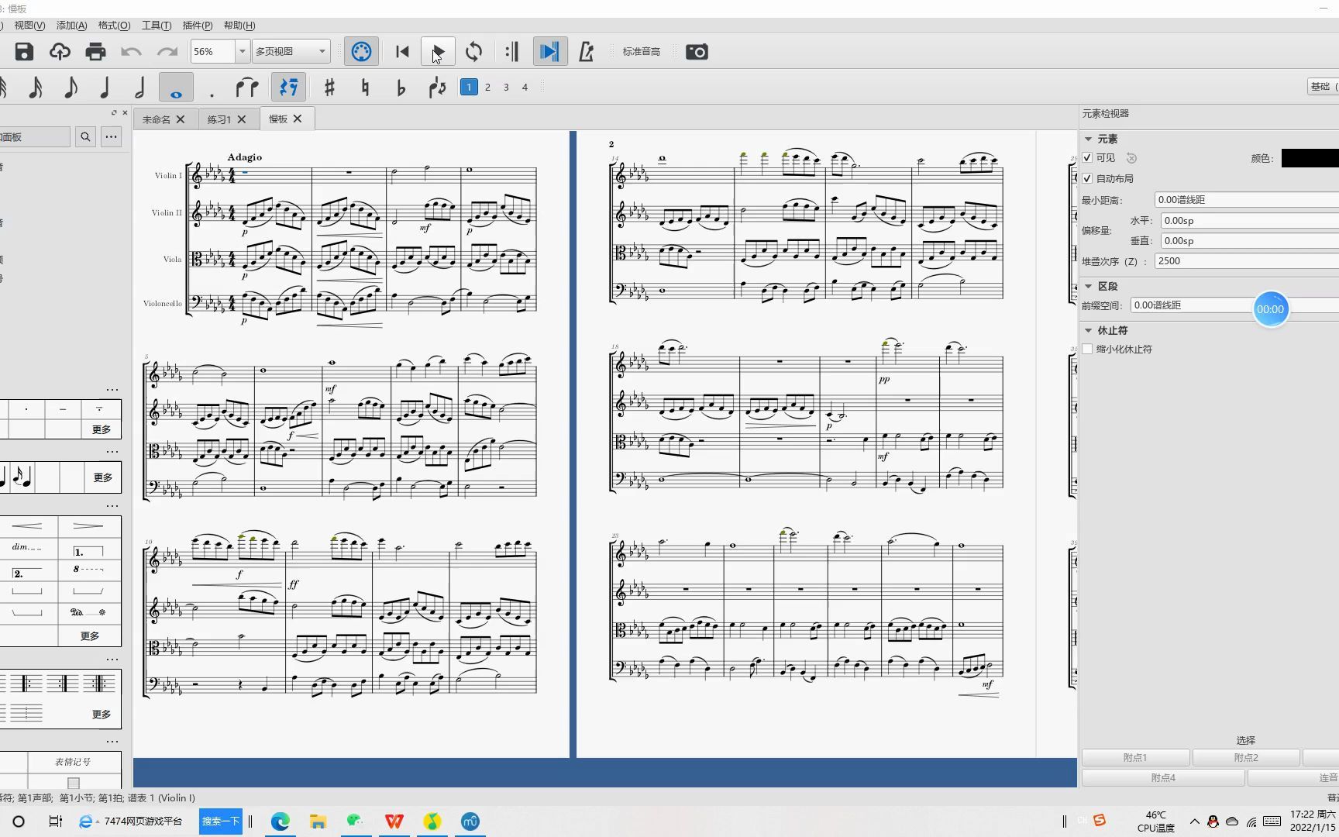Open the 格式(O) menu

[x=114, y=26]
